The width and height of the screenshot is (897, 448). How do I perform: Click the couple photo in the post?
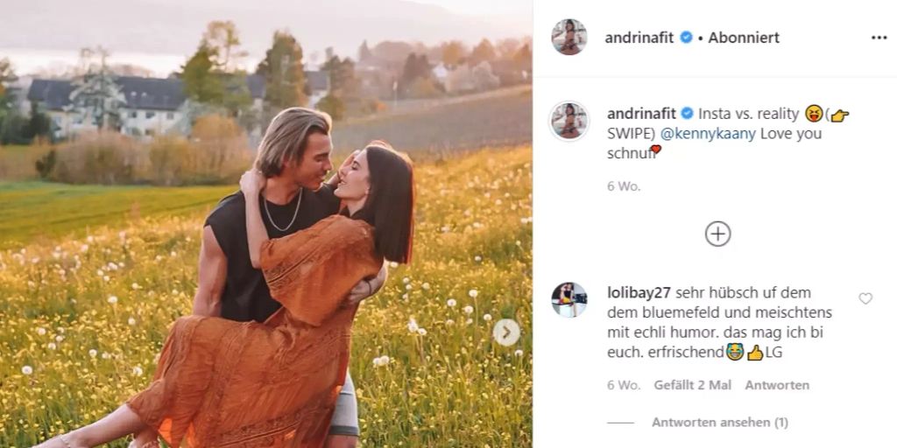pos(266,224)
